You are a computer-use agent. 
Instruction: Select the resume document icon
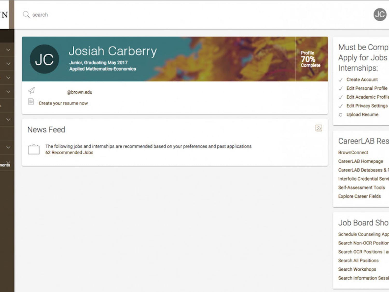click(31, 102)
